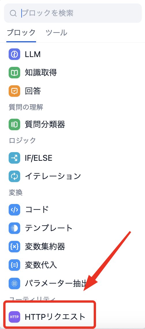145x329 pixels.
Task: Click the 質問分類器 green icon
Action: (14, 124)
